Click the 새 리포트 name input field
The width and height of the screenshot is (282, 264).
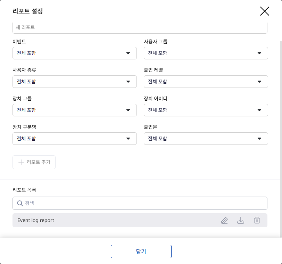point(140,27)
